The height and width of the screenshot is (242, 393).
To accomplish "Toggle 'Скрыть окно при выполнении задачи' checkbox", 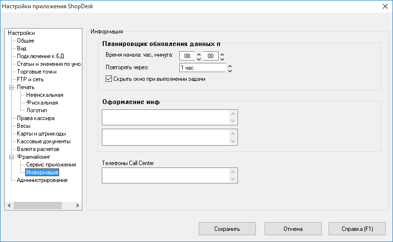I will (x=109, y=79).
